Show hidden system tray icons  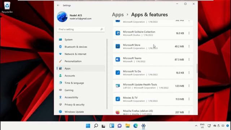[196, 126]
